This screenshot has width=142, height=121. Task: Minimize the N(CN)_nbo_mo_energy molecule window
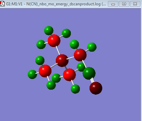[113, 4]
